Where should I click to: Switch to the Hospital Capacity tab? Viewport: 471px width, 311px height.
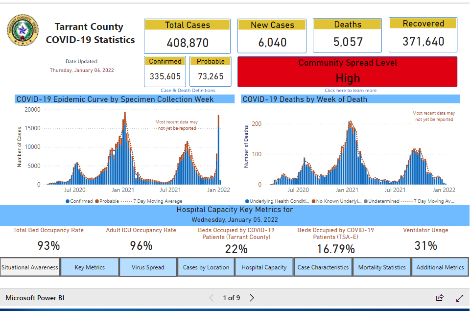264,267
